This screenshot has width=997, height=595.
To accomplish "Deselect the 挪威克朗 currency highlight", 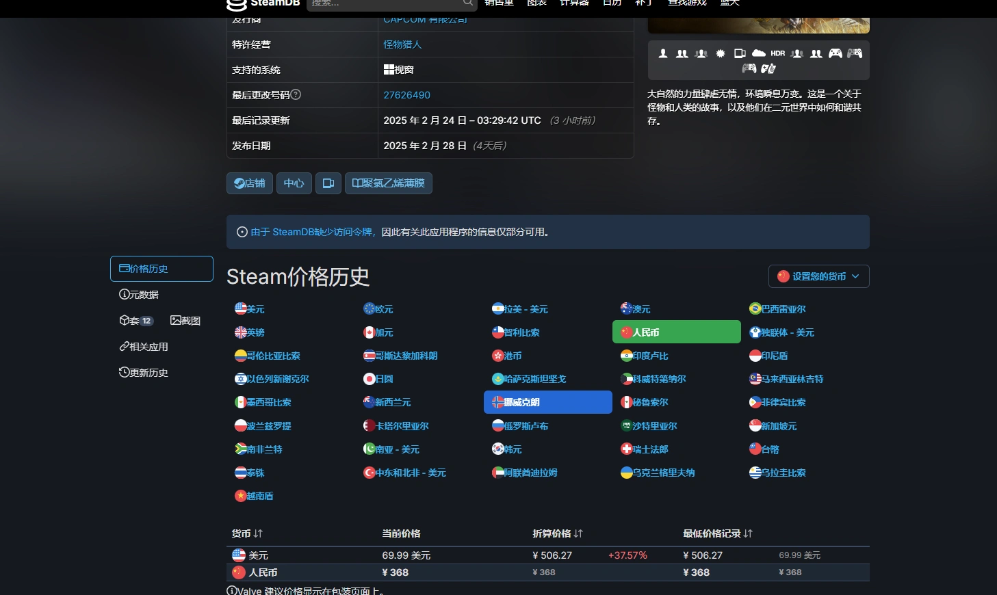I will click(547, 402).
